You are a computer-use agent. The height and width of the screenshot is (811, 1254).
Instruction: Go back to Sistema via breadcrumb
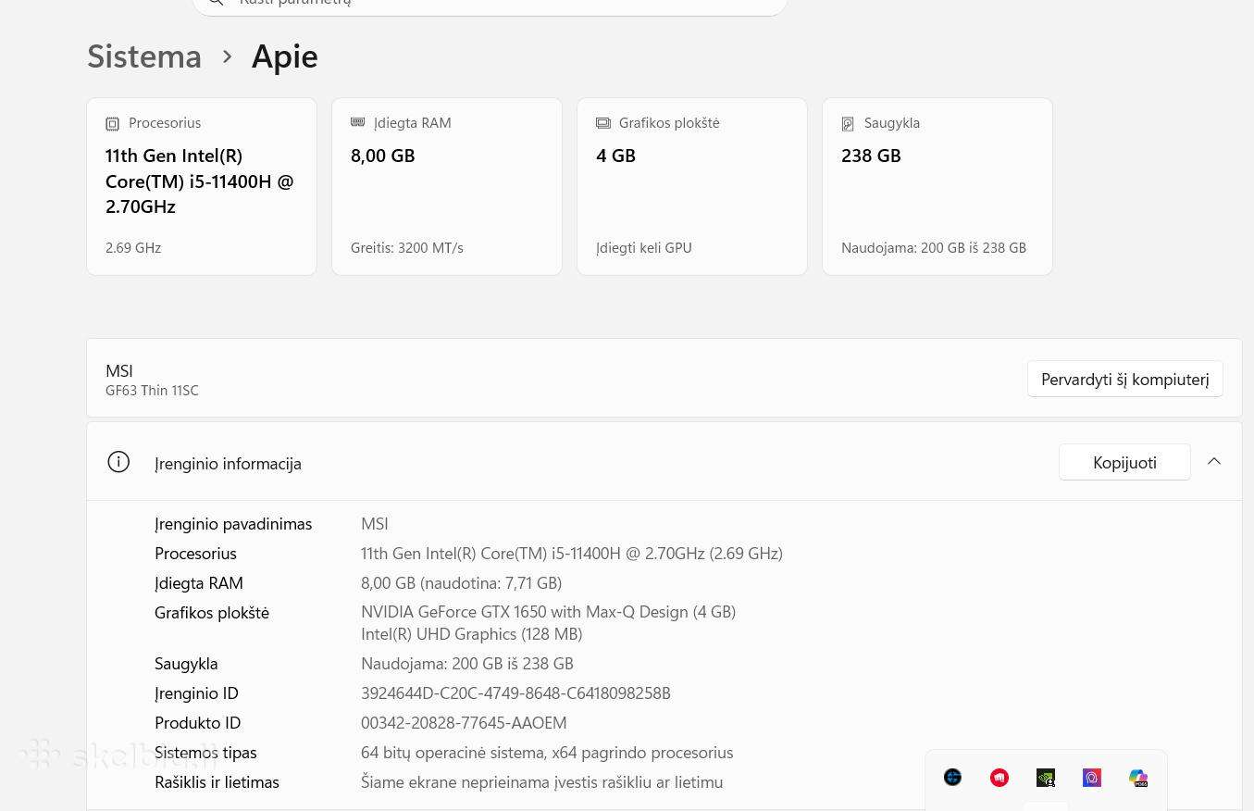tap(144, 56)
